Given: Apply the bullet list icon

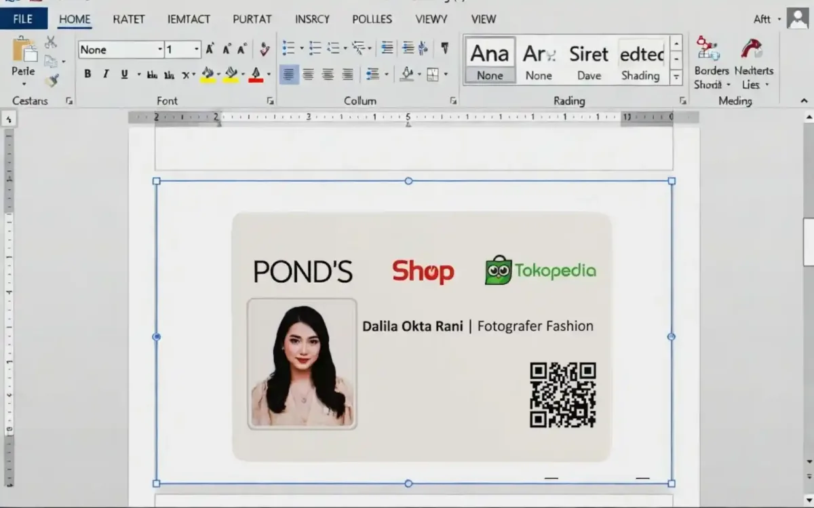Looking at the screenshot, I should [289, 48].
